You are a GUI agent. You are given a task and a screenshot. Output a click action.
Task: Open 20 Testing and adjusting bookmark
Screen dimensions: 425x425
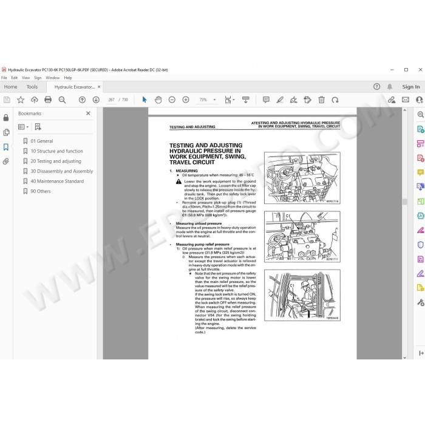click(x=56, y=161)
